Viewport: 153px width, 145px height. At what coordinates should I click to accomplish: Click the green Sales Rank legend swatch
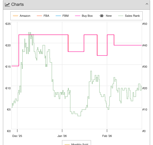pyautogui.click(x=121, y=16)
